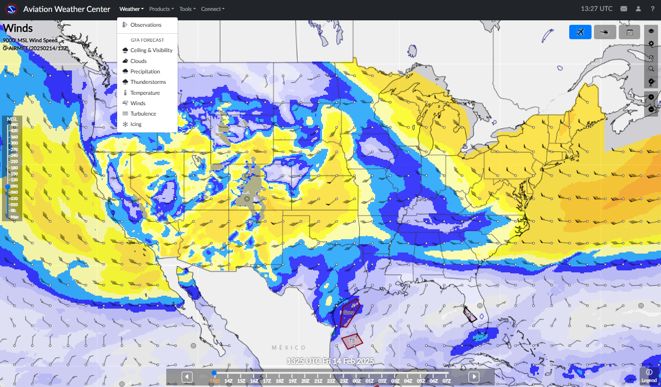Select Turbulence from the Weather menu
The image size is (661, 387).
(x=143, y=114)
